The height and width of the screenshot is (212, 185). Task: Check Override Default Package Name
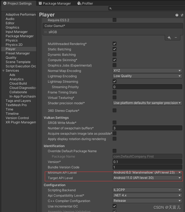(x=115, y=151)
